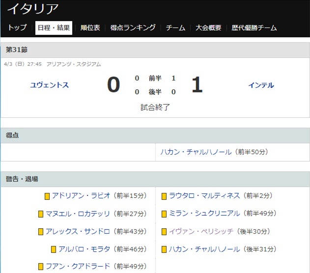Click the 得点 section header
The image size is (310, 273).
pyautogui.click(x=12, y=136)
